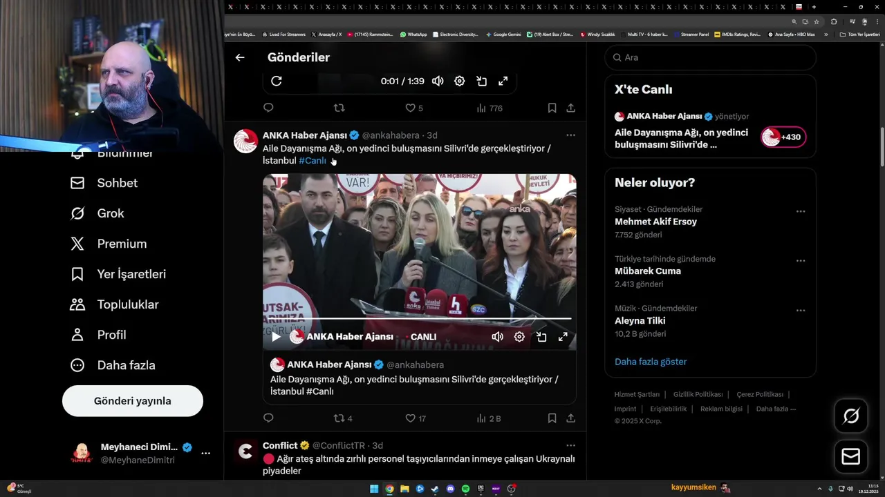Open more options on the ANKA Haber Ajansı post
The height and width of the screenshot is (497, 885).
pos(570,135)
